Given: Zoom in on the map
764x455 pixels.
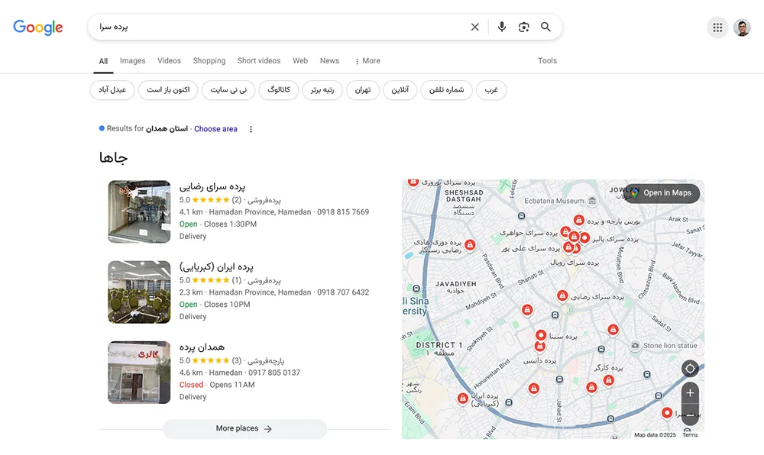Looking at the screenshot, I should coord(690,392).
